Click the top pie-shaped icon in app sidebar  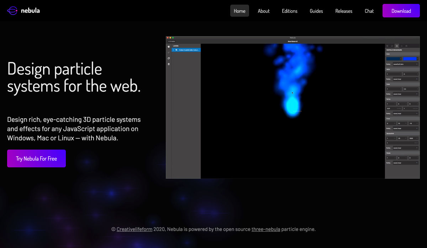(169, 47)
